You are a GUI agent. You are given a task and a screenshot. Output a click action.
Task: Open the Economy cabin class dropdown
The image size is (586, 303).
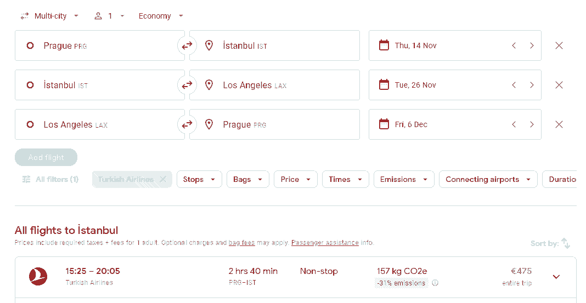coord(161,16)
